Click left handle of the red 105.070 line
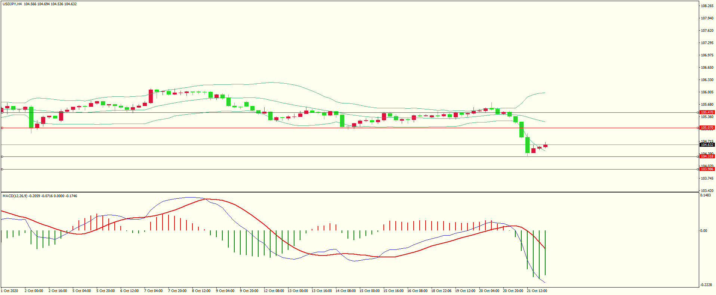The width and height of the screenshot is (716, 295). [2, 128]
